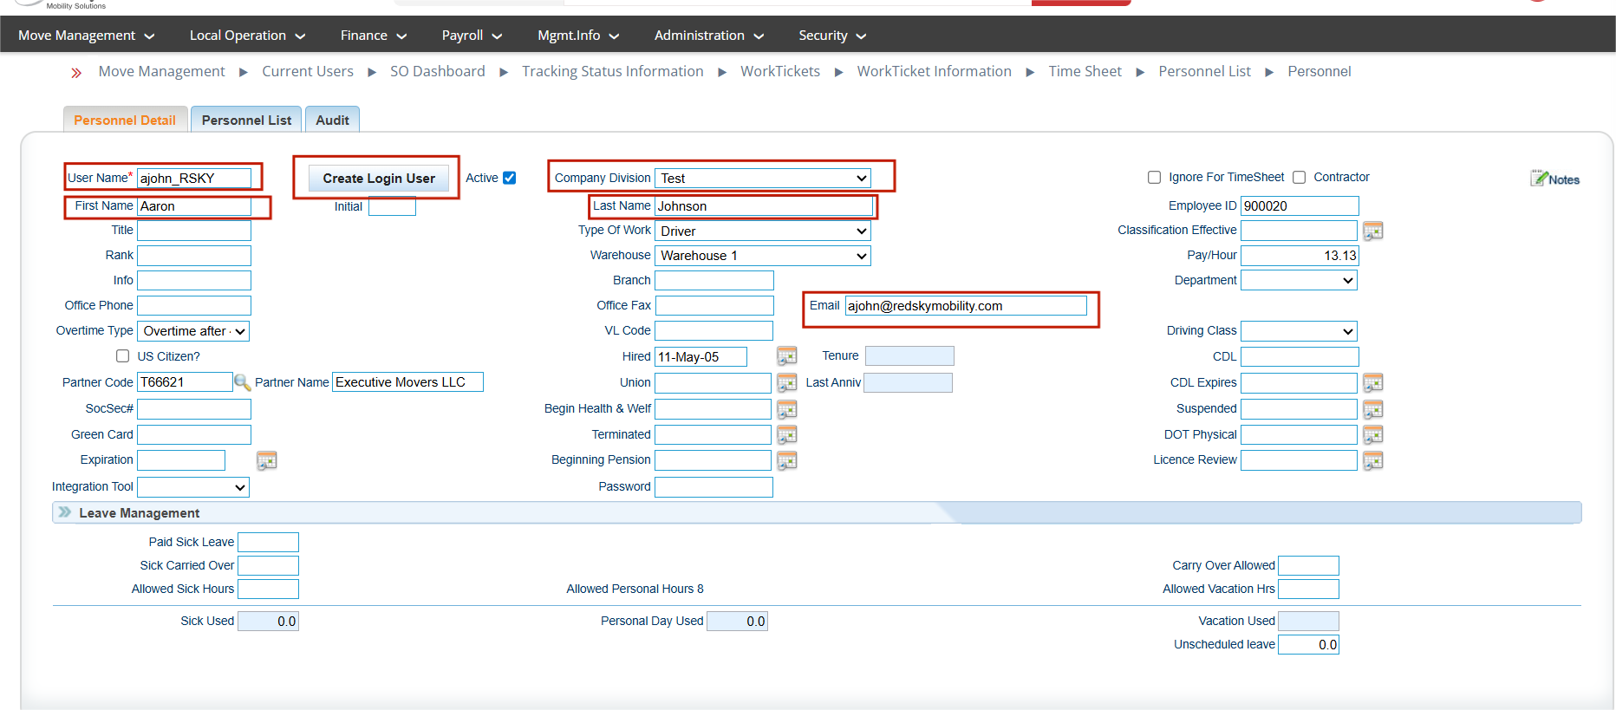Check Ignore For TimeSheet checkbox
1616x710 pixels.
point(1154,177)
